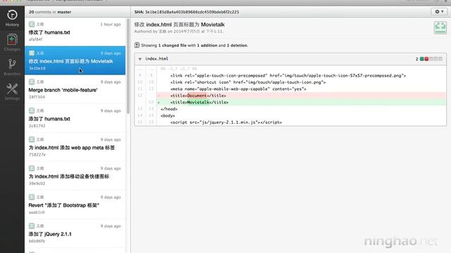The height and width of the screenshot is (253, 451).
Task: Click the diff stat color blocks
Action: pyautogui.click(x=431, y=59)
